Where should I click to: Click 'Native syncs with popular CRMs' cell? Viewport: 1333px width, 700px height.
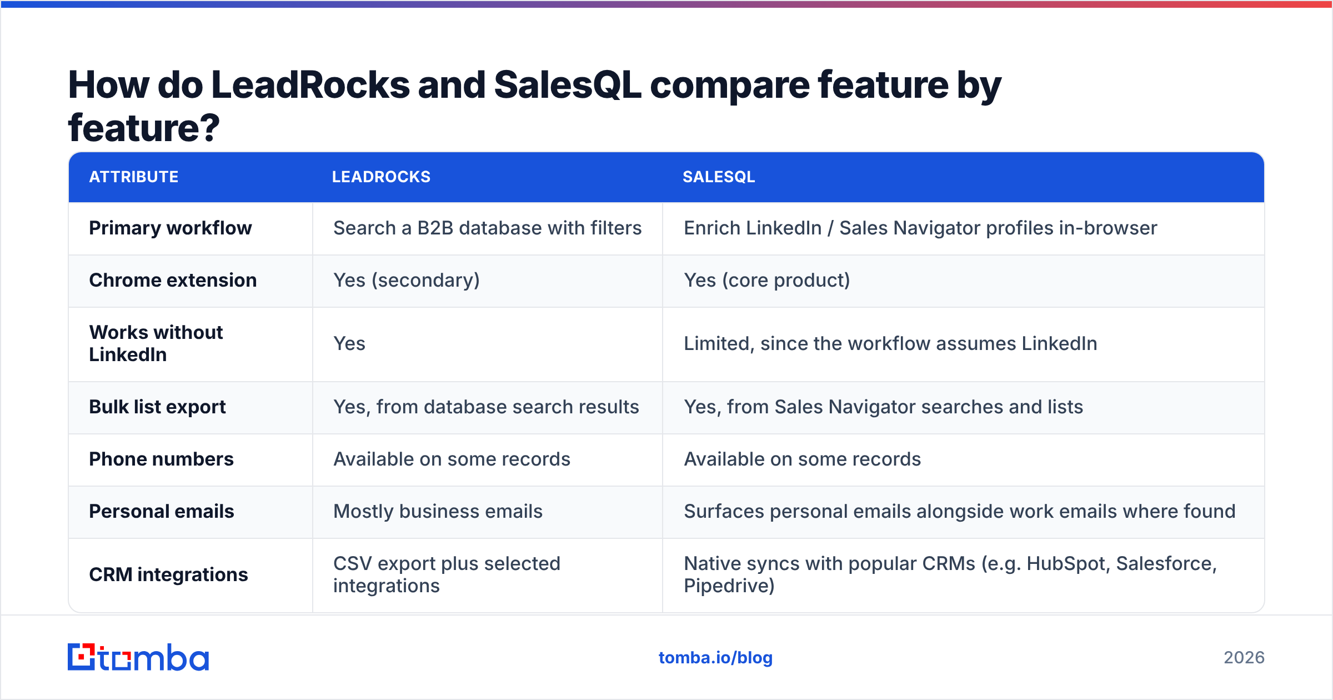(x=950, y=575)
